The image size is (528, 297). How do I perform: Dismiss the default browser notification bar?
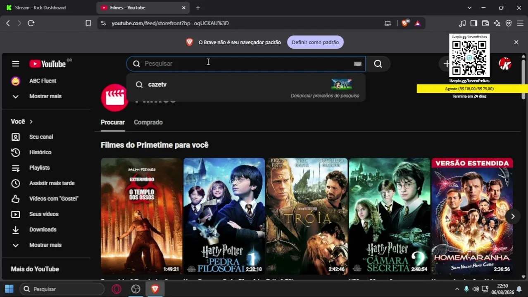click(516, 42)
